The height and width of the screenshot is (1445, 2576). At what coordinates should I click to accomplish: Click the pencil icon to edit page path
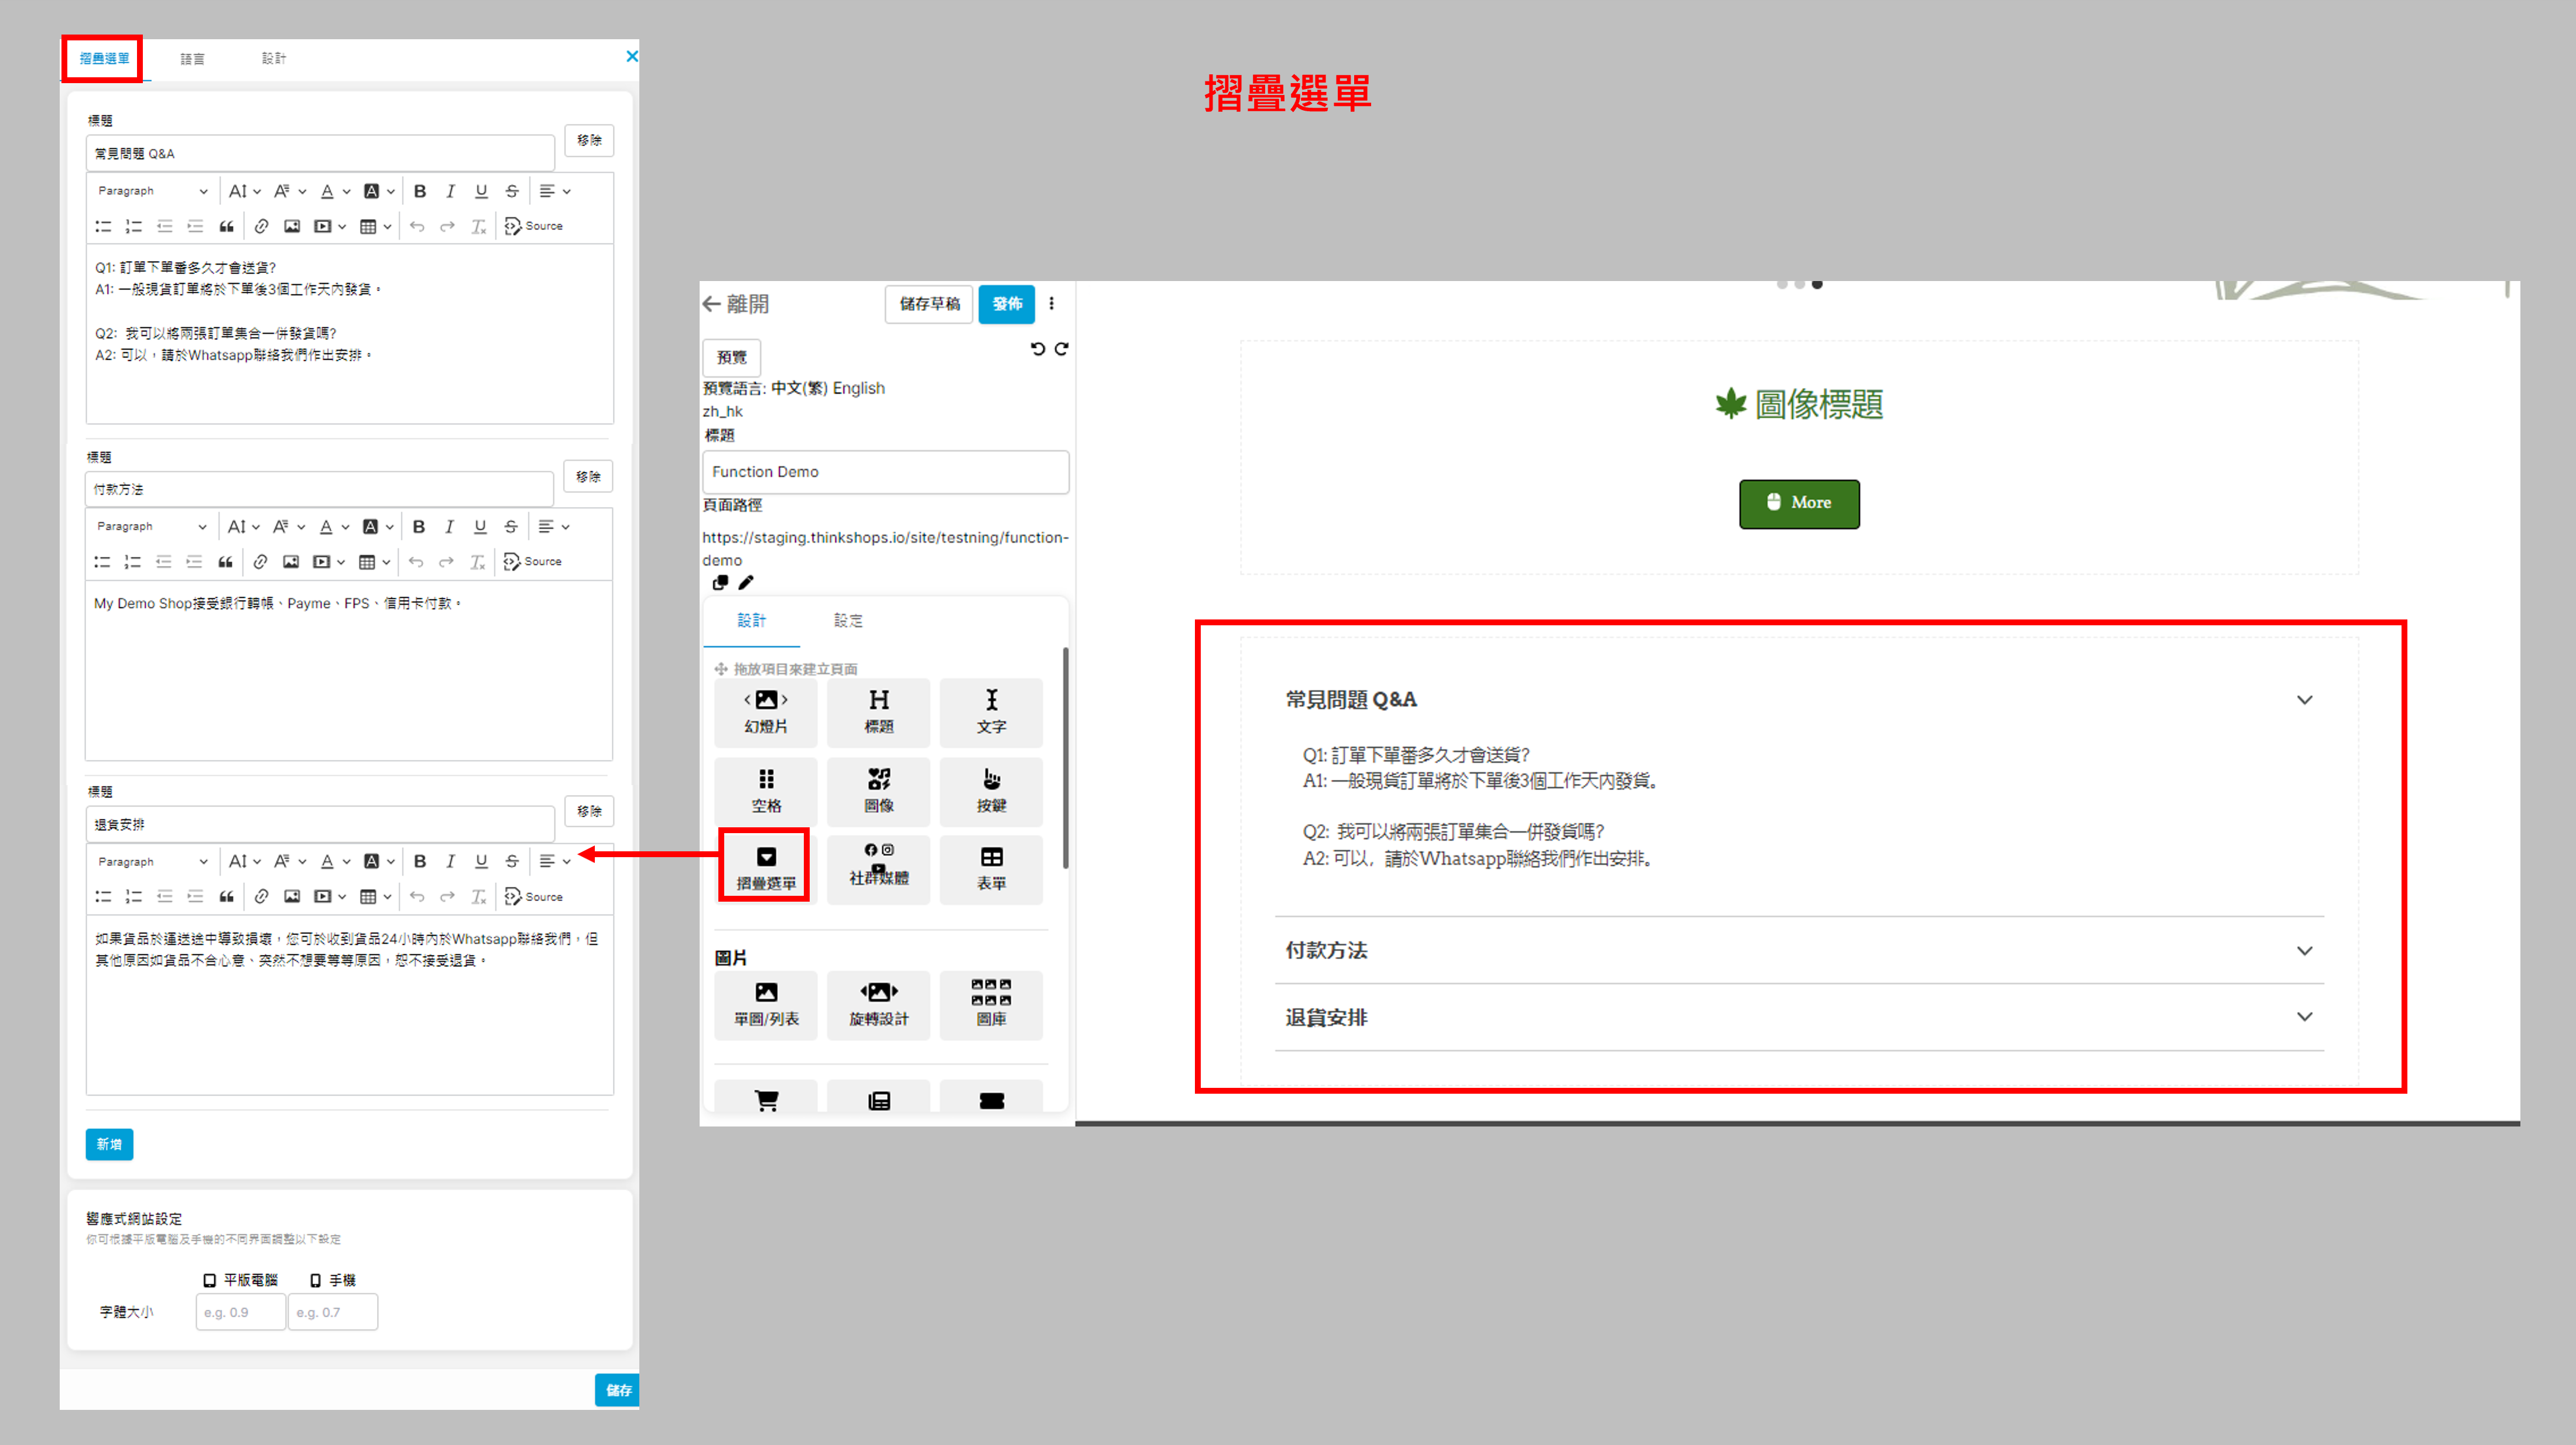pyautogui.click(x=746, y=582)
